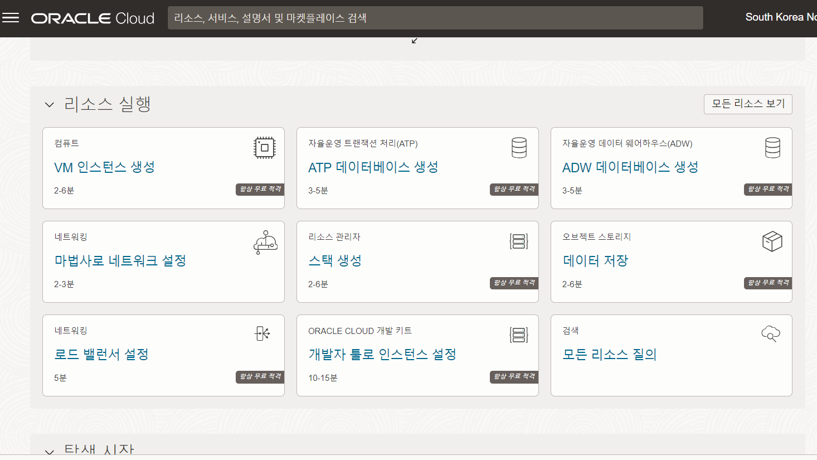Screen dimensions: 817x460
Task: Click the ADW database cylinder icon
Action: coord(772,148)
